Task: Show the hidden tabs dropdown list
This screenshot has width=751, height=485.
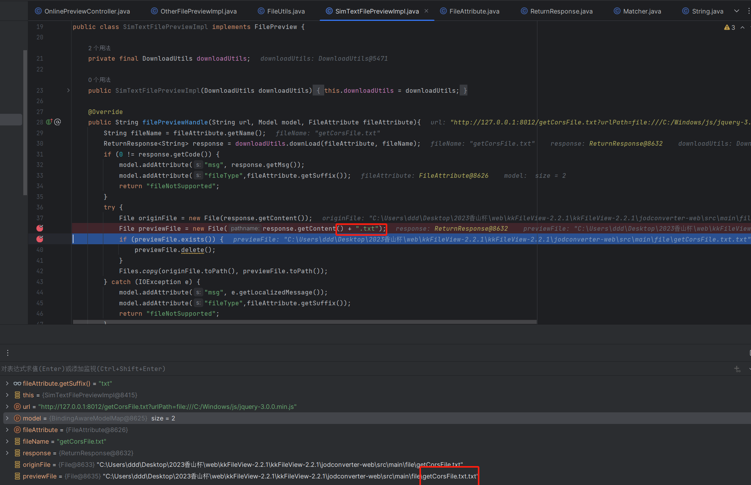Action: click(737, 11)
